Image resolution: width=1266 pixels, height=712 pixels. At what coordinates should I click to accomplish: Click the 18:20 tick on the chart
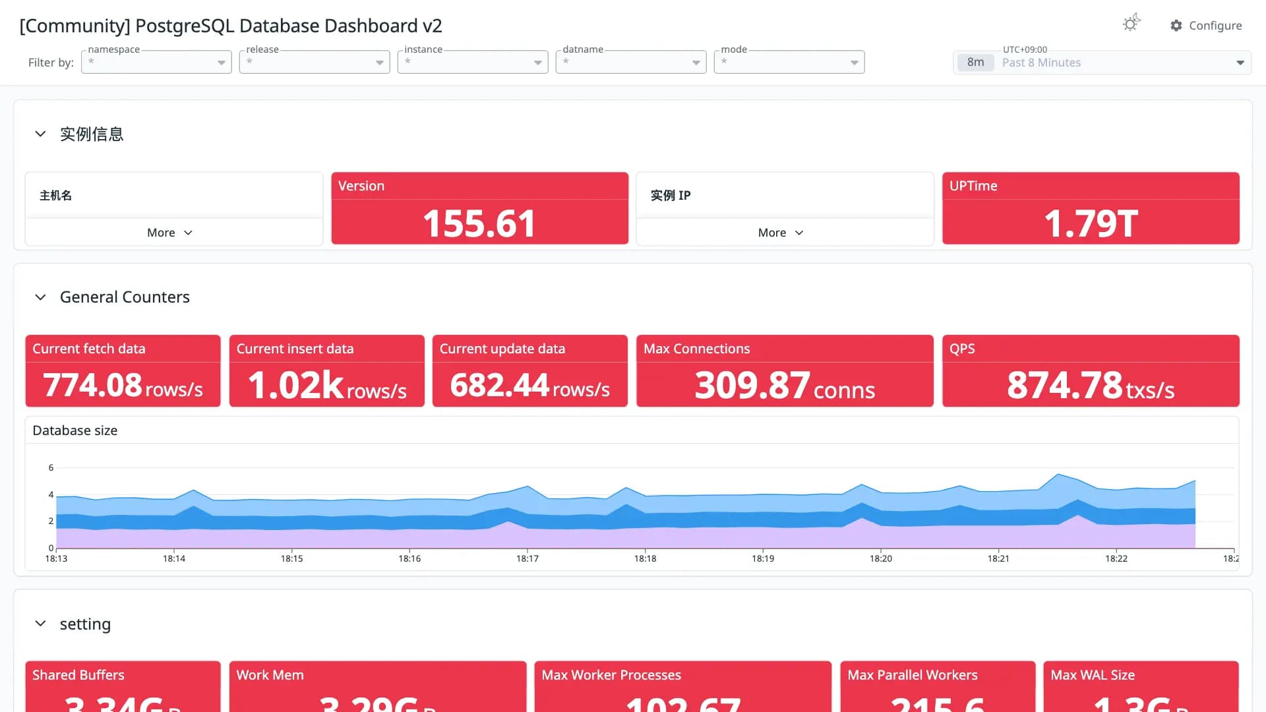(x=881, y=558)
